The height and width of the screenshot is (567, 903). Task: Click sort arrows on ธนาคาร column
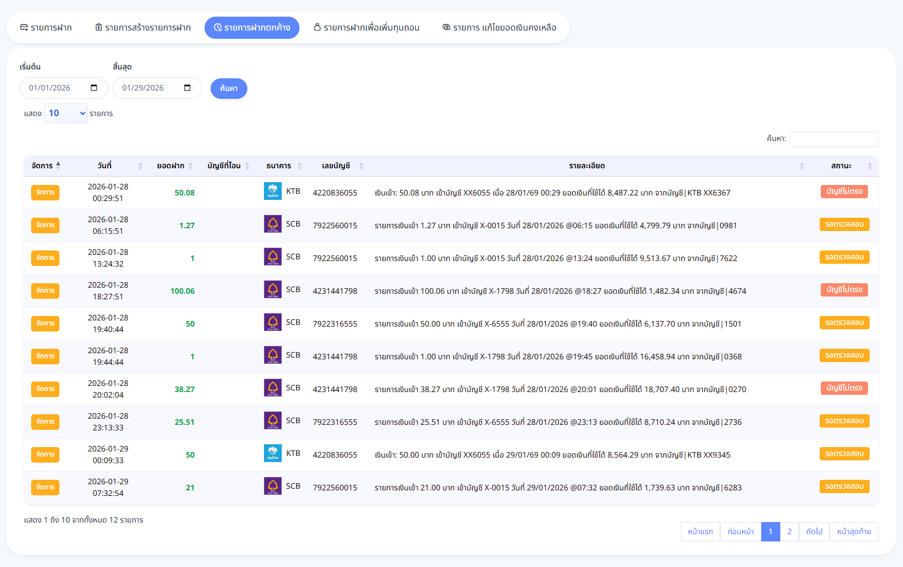point(300,166)
